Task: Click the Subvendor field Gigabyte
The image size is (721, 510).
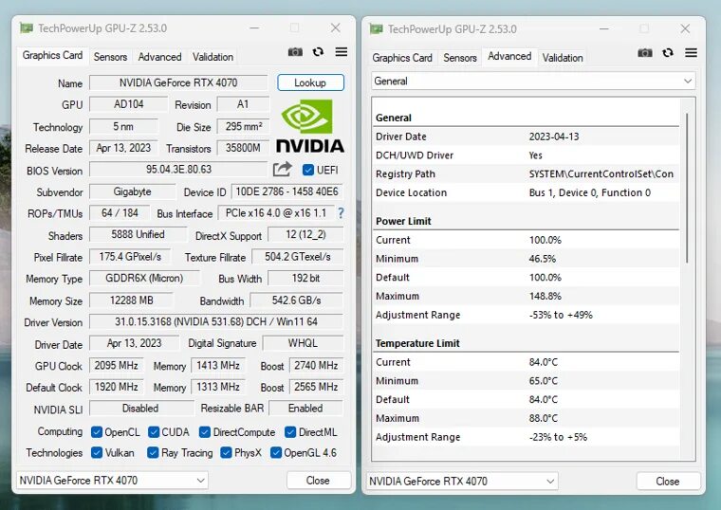Action: click(133, 191)
